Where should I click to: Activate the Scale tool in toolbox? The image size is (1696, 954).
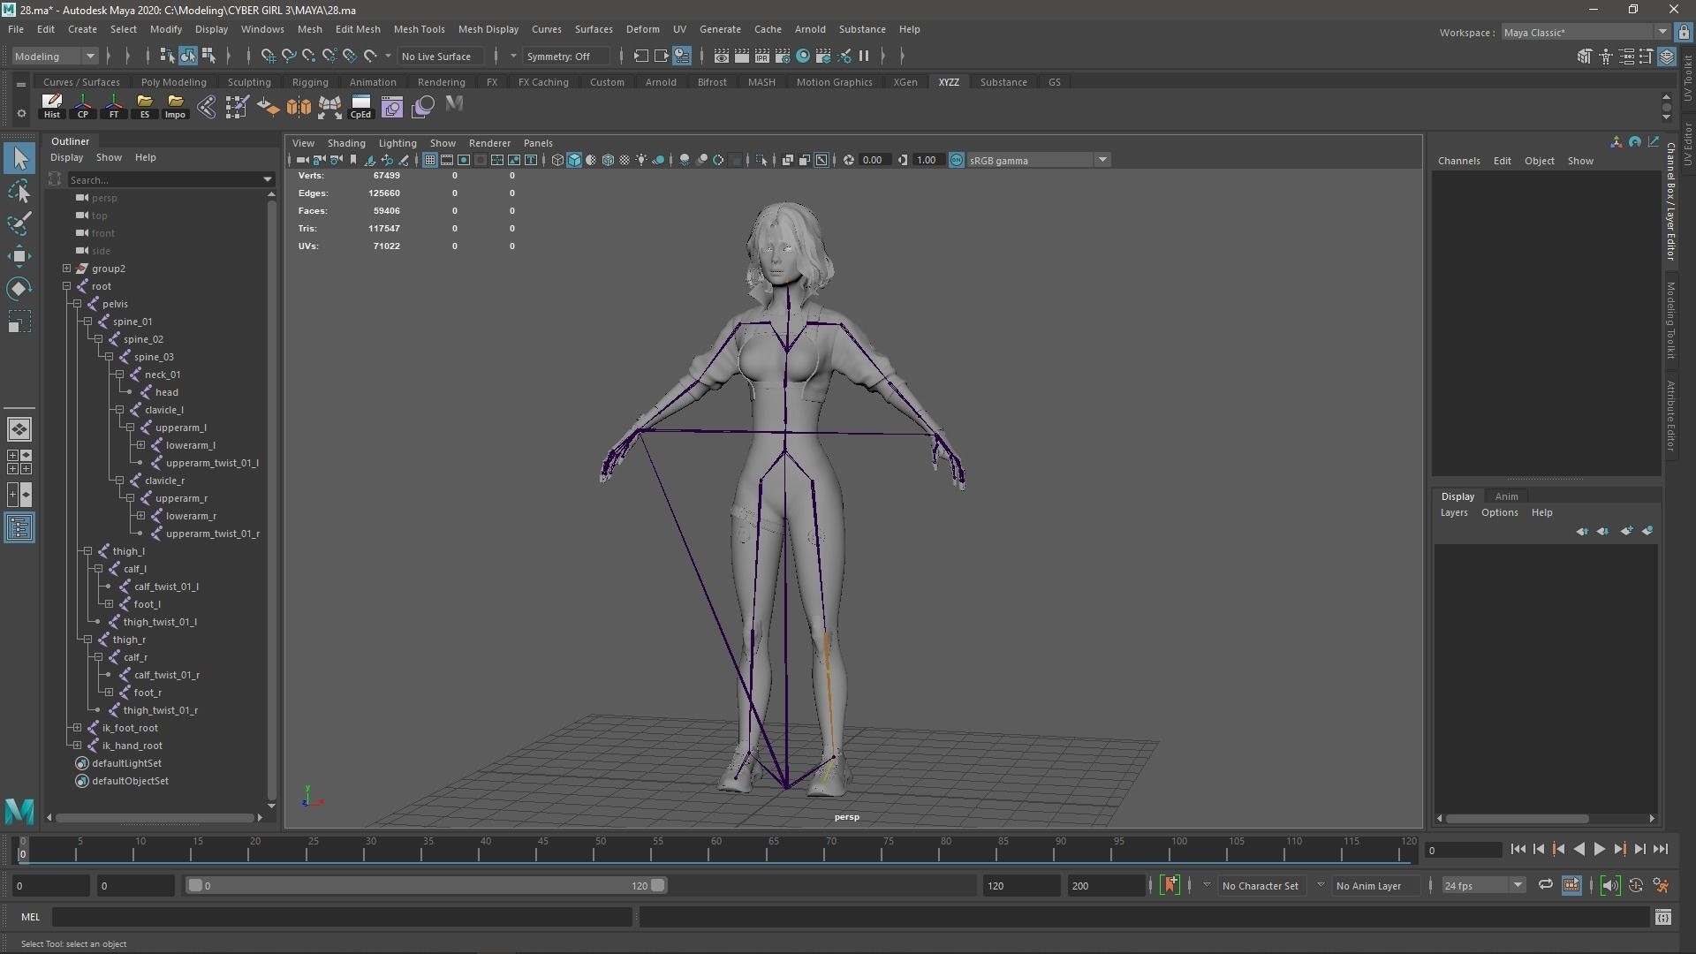pyautogui.click(x=19, y=322)
